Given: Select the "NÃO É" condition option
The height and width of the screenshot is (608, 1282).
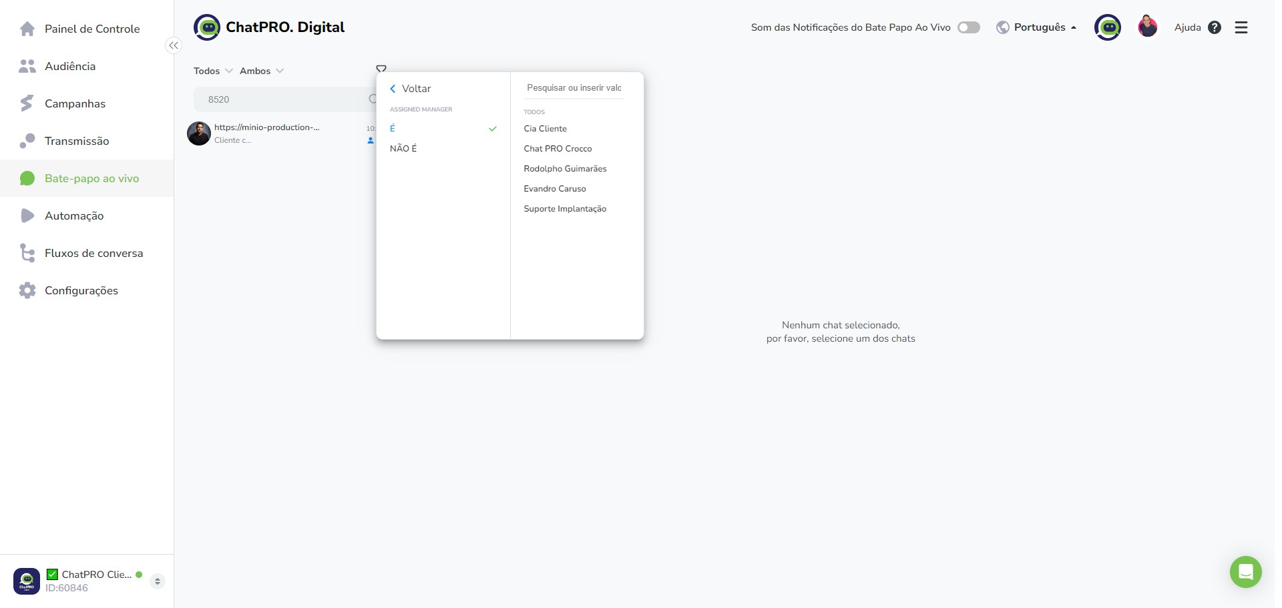Looking at the screenshot, I should pyautogui.click(x=443, y=148).
